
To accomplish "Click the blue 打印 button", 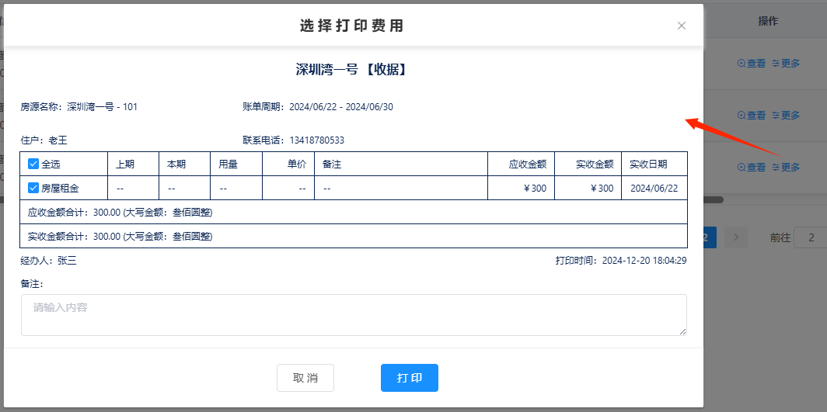I will click(410, 378).
